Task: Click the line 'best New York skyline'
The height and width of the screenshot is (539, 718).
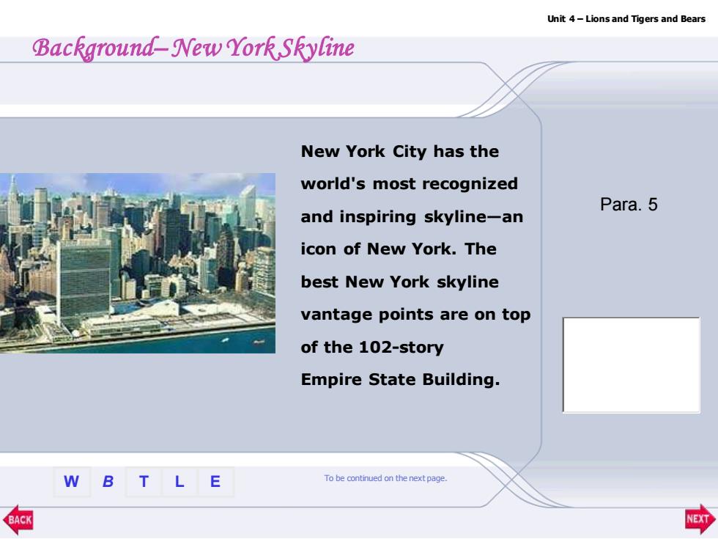Action: coord(400,282)
